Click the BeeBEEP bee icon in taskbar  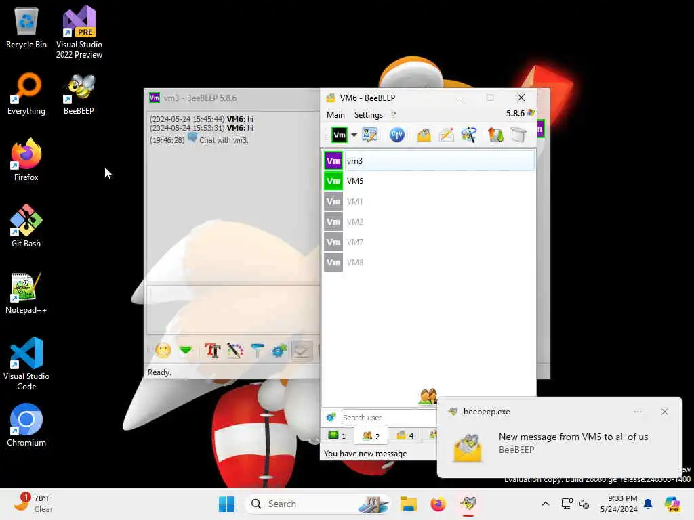(468, 504)
